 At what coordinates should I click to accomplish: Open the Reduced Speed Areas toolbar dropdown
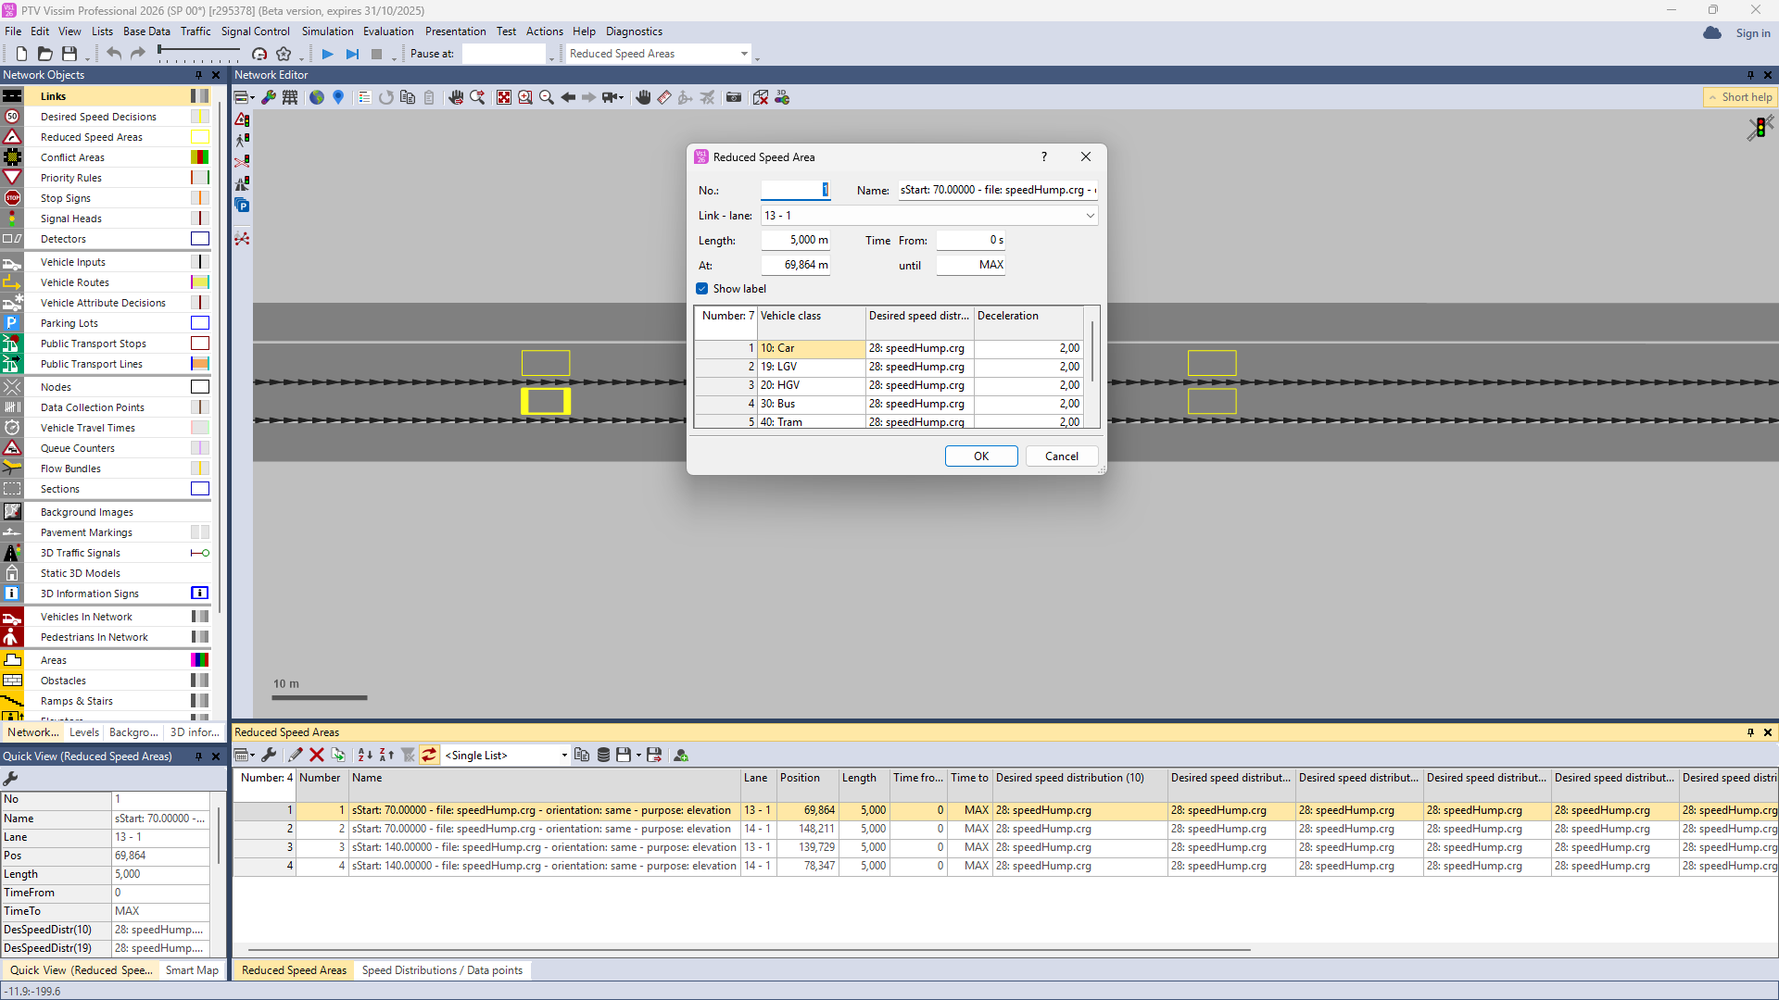click(x=743, y=54)
